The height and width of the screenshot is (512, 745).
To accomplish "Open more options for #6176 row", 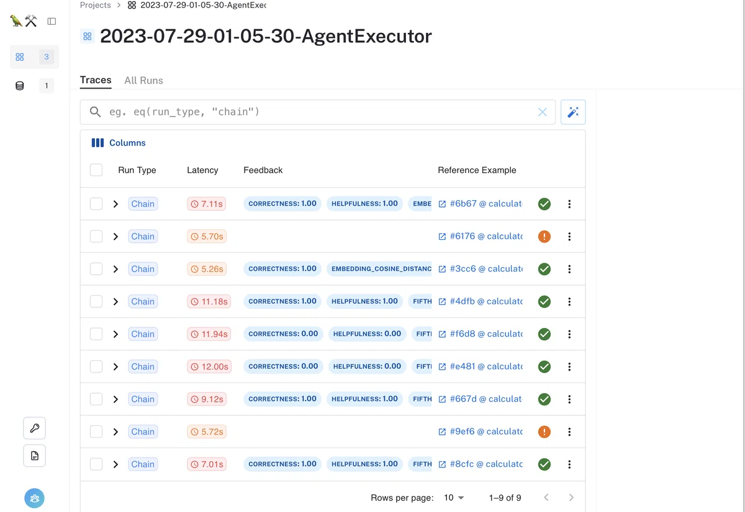I will tap(569, 236).
